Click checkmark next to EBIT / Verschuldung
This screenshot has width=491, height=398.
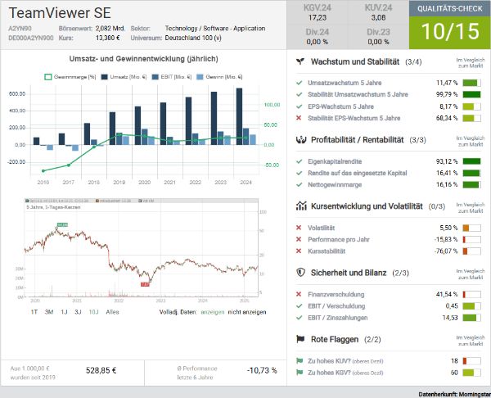tap(299, 305)
